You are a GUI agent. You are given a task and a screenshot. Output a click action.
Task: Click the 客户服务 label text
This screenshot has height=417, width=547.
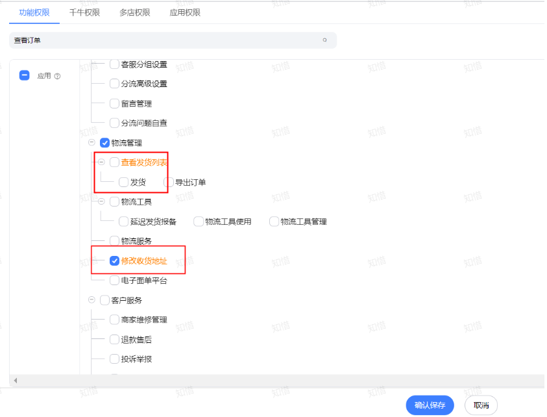click(x=127, y=300)
